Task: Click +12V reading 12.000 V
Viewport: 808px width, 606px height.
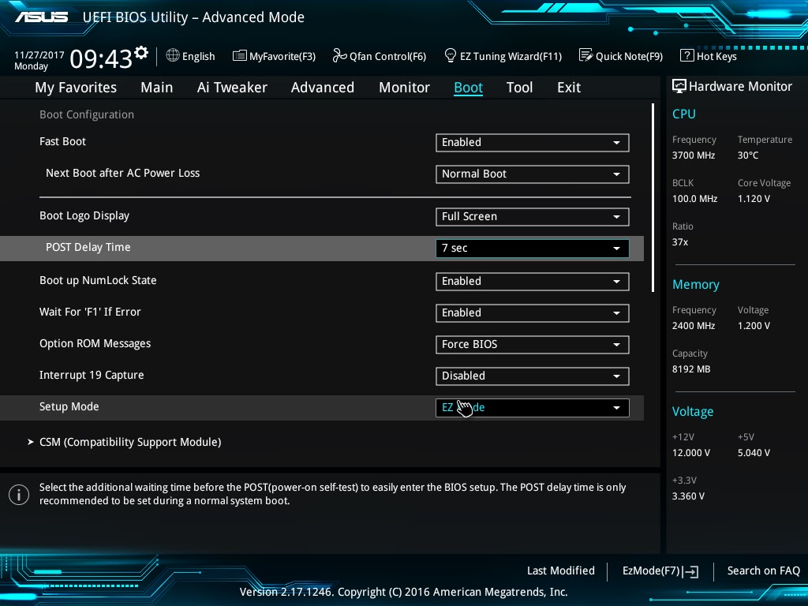Action: 690,453
